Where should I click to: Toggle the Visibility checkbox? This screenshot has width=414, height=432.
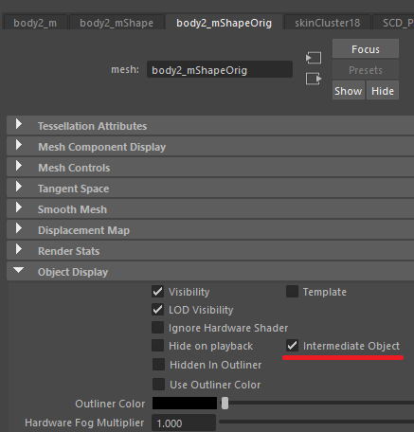[x=157, y=292]
